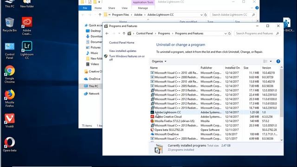Open the Recycle Bin desktop icon
The width and height of the screenshot is (297, 167).
tap(9, 25)
